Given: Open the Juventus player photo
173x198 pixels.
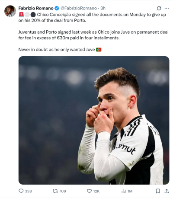Looking at the screenshot, I should pyautogui.click(x=94, y=120).
